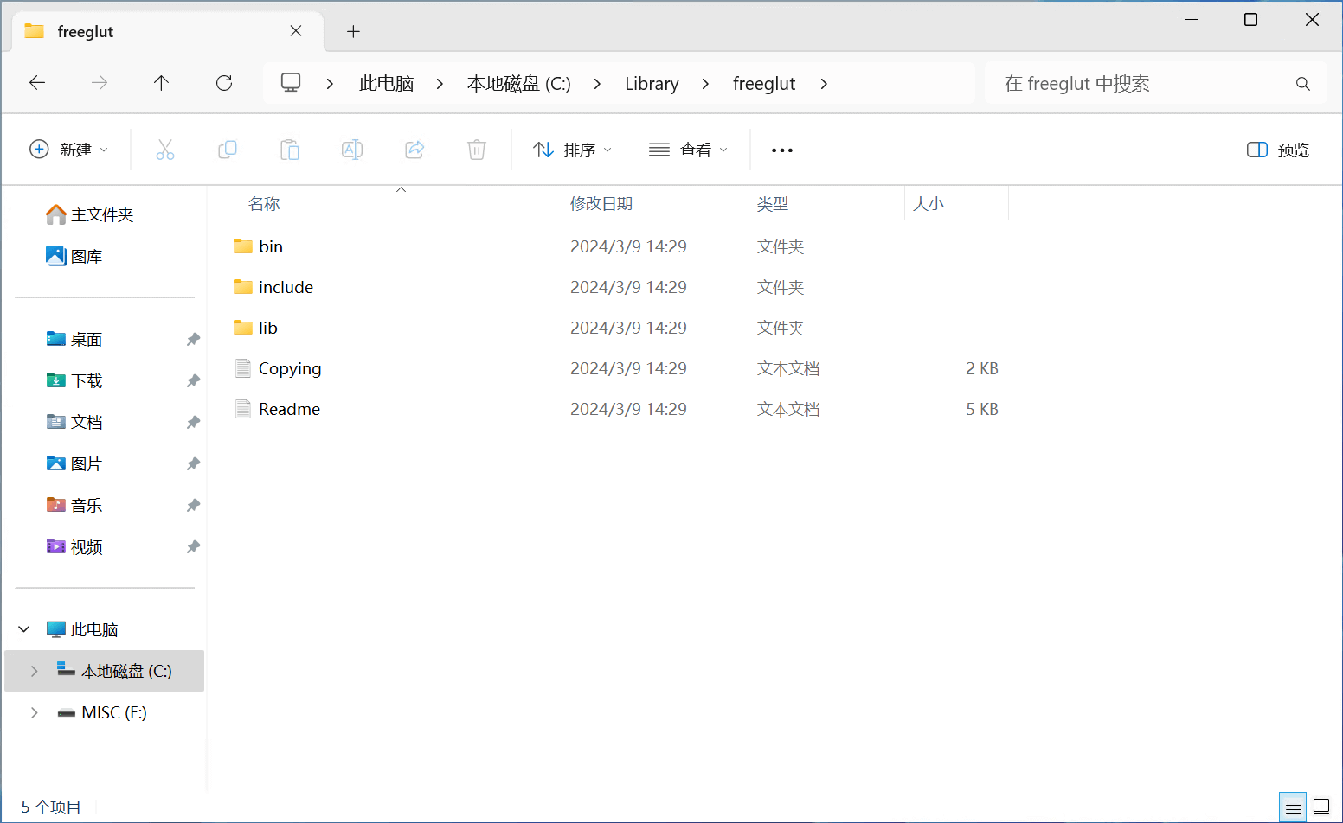Click the Rename icon in toolbar
Viewport: 1343px width, 823px height.
(352, 150)
